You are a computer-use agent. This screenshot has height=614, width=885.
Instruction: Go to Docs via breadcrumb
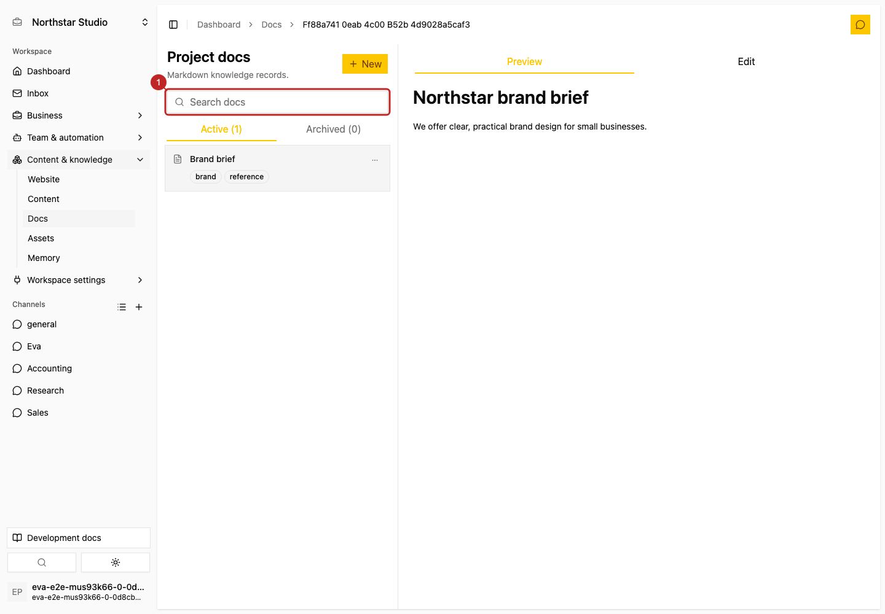coord(272,25)
